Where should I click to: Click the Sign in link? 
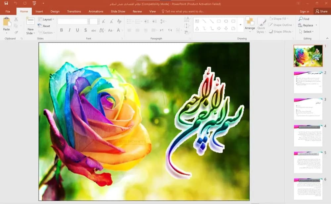(x=305, y=11)
